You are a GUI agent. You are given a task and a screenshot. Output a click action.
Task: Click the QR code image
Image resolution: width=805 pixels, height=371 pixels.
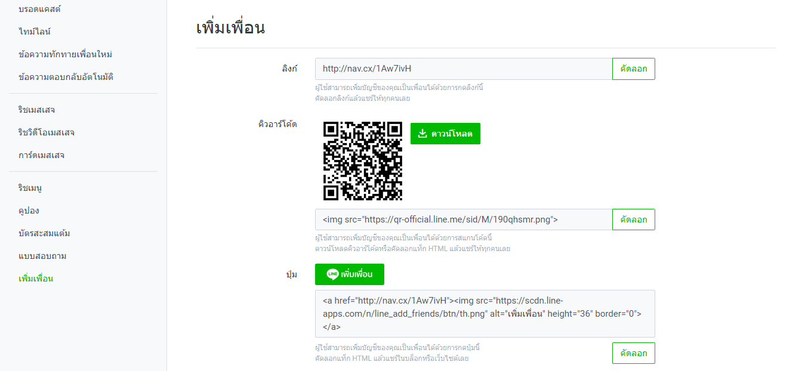pos(363,161)
